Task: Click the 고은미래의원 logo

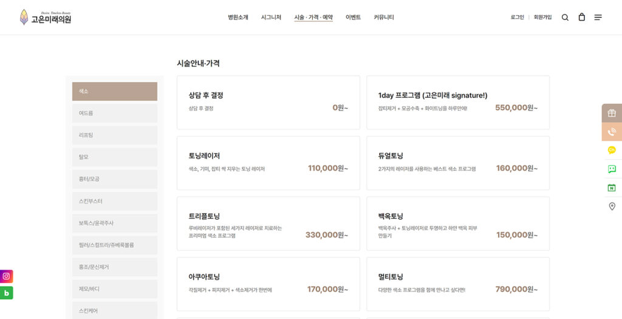Action: [46, 18]
